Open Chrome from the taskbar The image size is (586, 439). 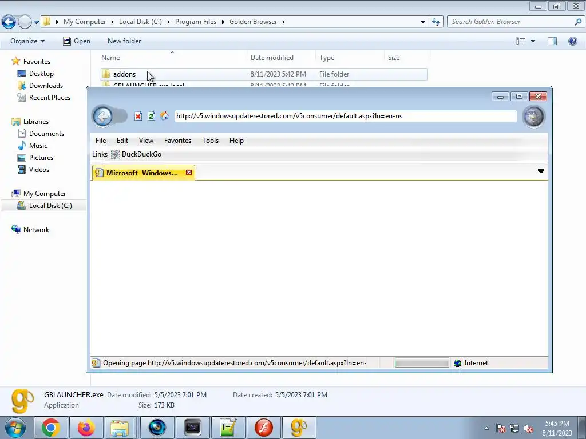click(51, 428)
